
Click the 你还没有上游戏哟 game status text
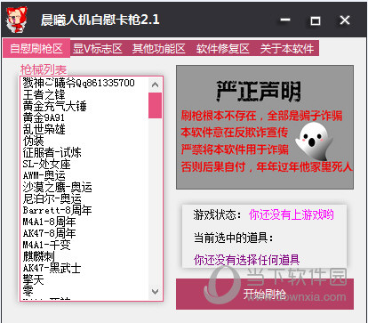point(292,214)
